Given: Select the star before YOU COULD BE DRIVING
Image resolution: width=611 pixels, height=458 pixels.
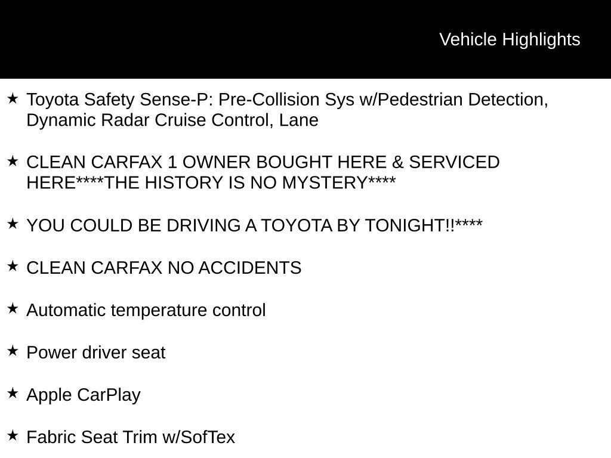Looking at the screenshot, I should (x=13, y=224).
